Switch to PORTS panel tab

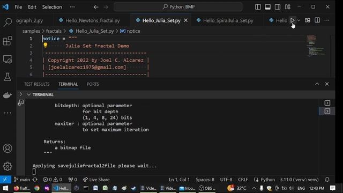pyautogui.click(x=93, y=84)
